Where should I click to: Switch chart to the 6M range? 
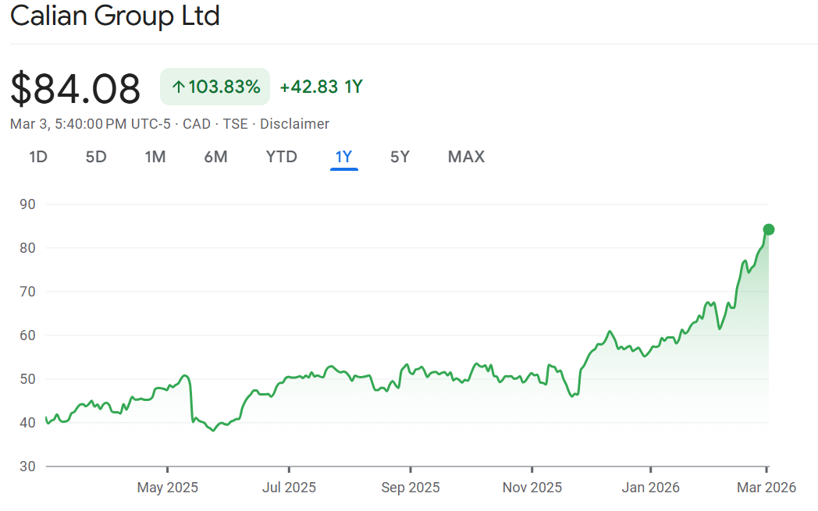click(x=215, y=157)
